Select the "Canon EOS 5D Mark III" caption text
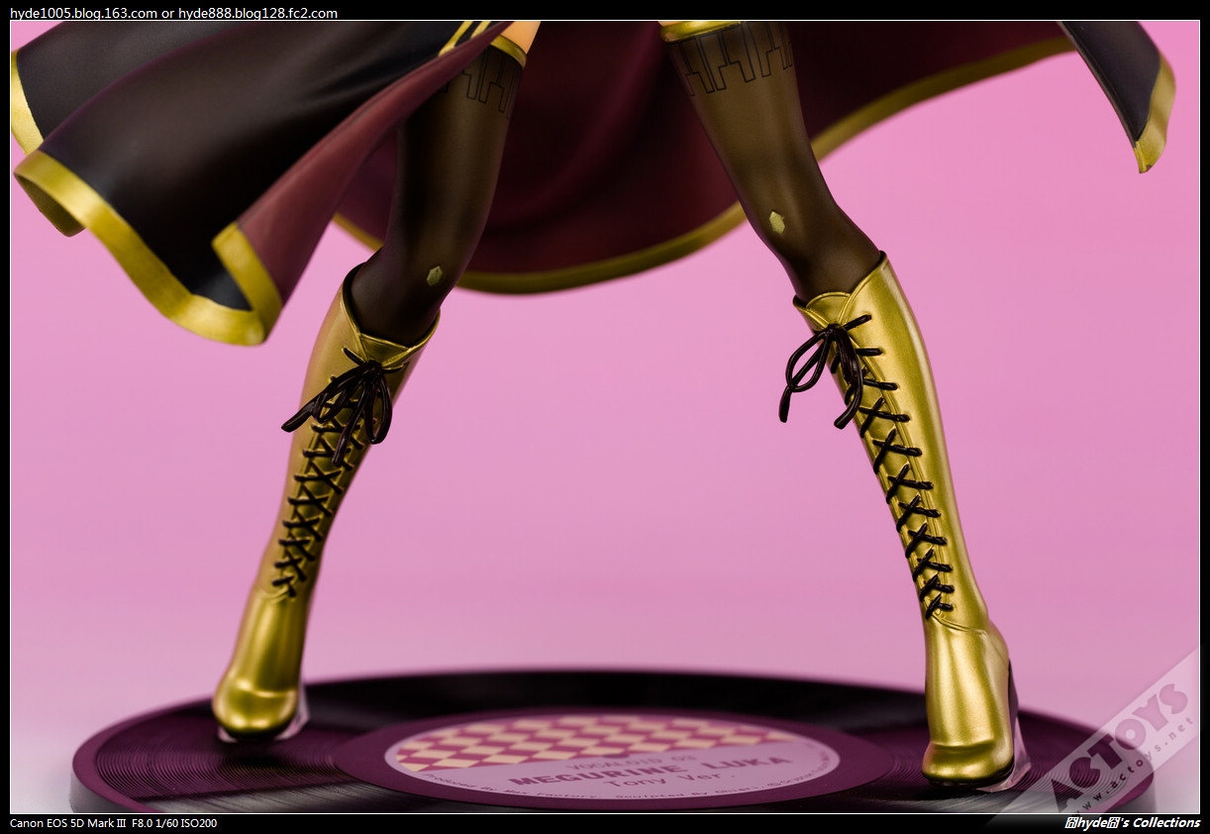This screenshot has height=834, width=1210. (x=68, y=823)
